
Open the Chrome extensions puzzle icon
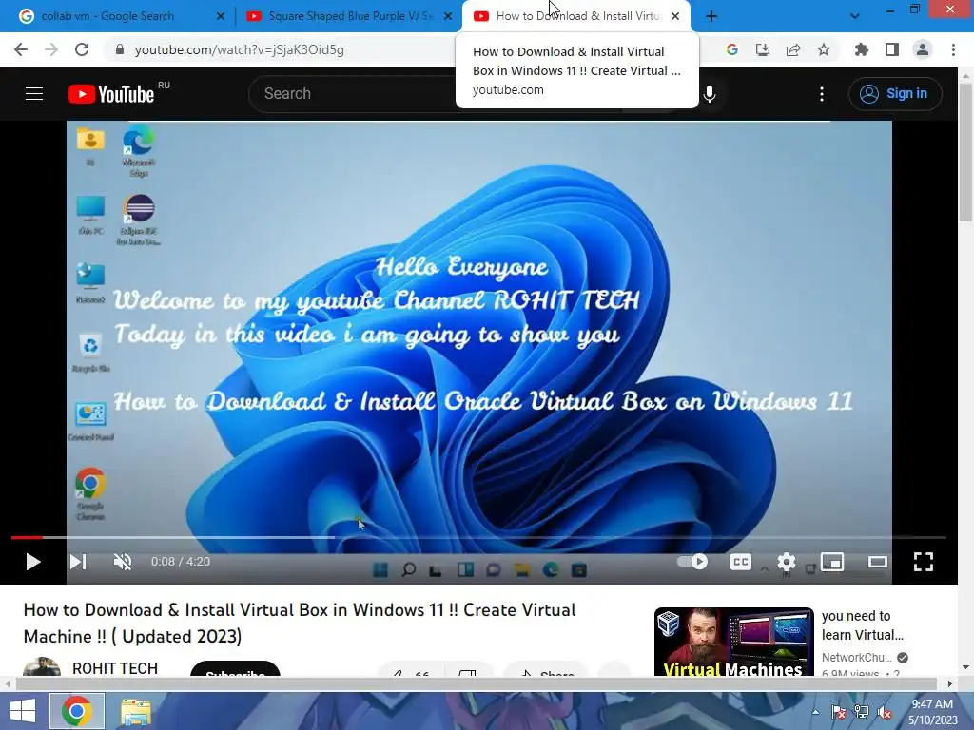[x=862, y=49]
